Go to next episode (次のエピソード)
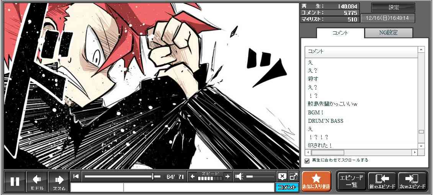 point(412,181)
